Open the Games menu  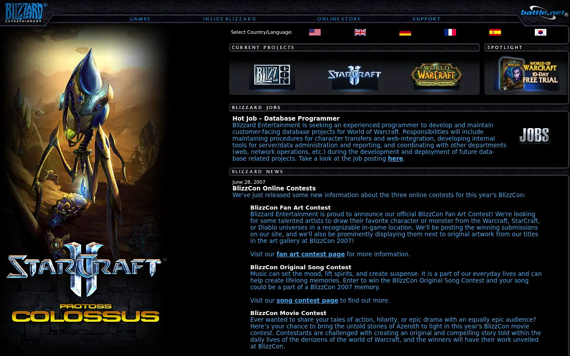[140, 19]
